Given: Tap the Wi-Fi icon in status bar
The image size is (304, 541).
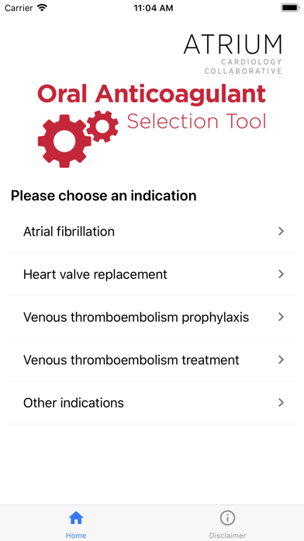Looking at the screenshot, I should tap(42, 8).
